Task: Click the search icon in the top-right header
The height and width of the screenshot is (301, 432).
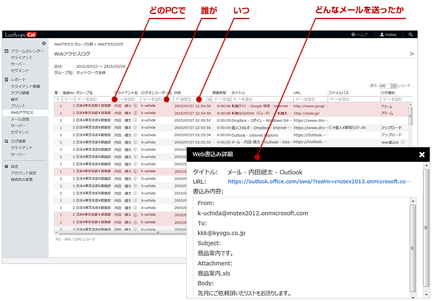Action: pos(411,35)
